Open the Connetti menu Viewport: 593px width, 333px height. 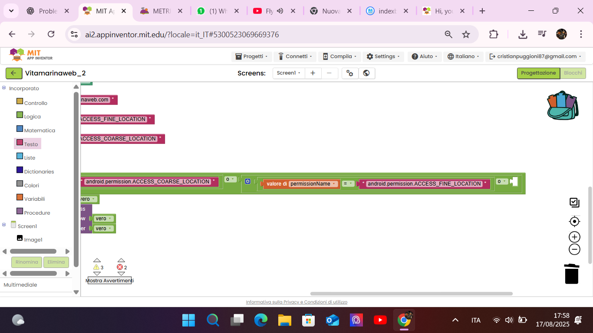pyautogui.click(x=295, y=56)
